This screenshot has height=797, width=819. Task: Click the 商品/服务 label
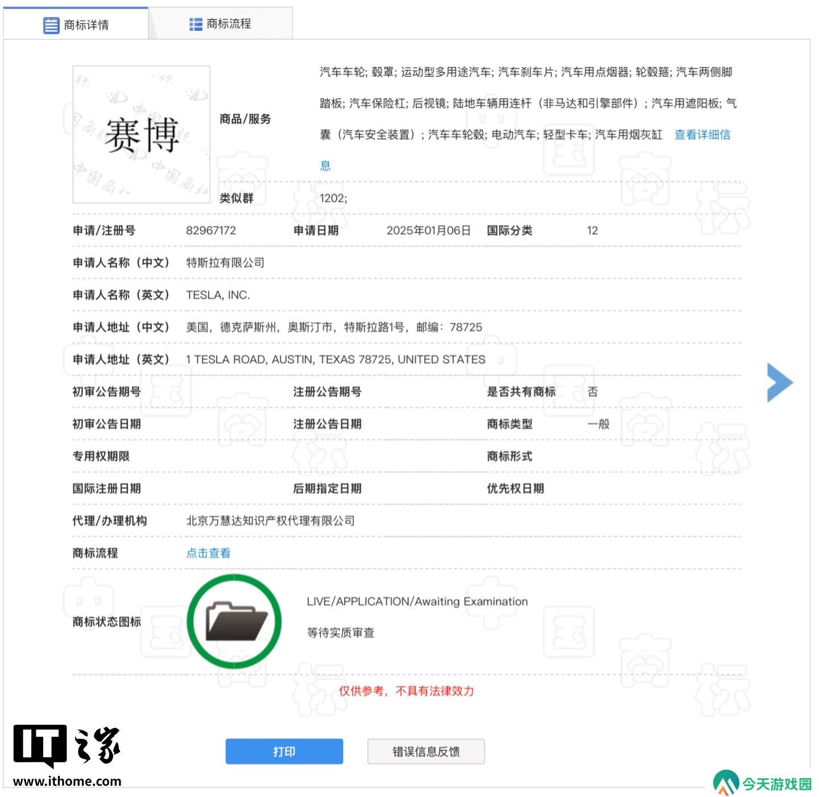pos(245,119)
